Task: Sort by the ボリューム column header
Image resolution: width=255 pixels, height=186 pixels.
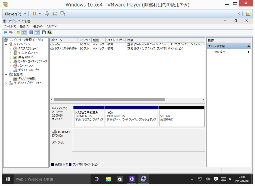Action: (64, 40)
